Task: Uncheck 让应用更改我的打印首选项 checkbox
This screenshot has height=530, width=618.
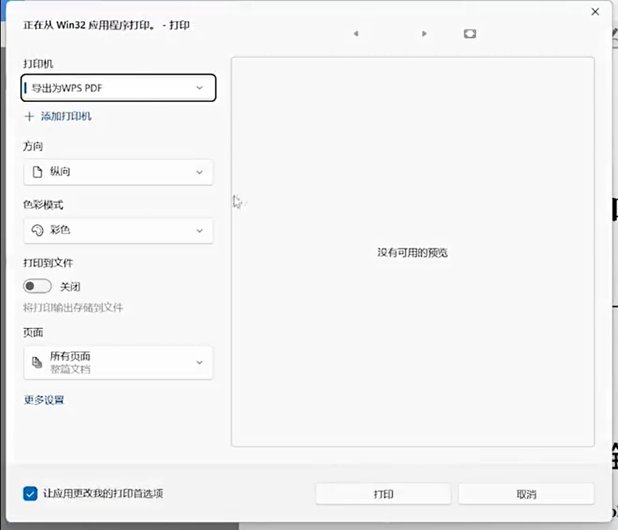Action: tap(30, 494)
